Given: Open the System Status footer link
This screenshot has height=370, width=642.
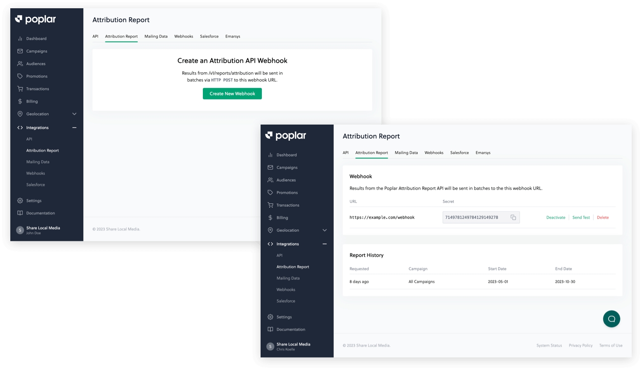Looking at the screenshot, I should (x=549, y=346).
